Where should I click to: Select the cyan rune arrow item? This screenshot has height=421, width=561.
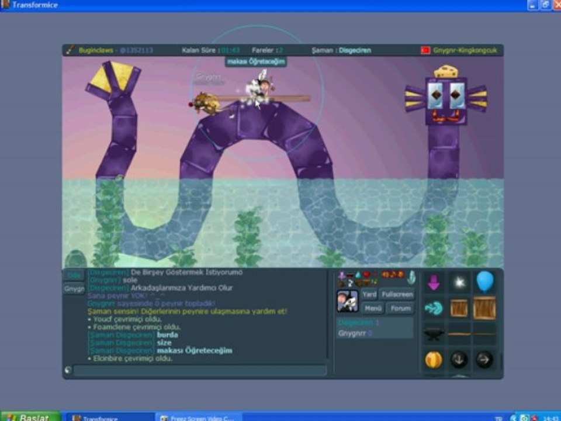click(434, 308)
